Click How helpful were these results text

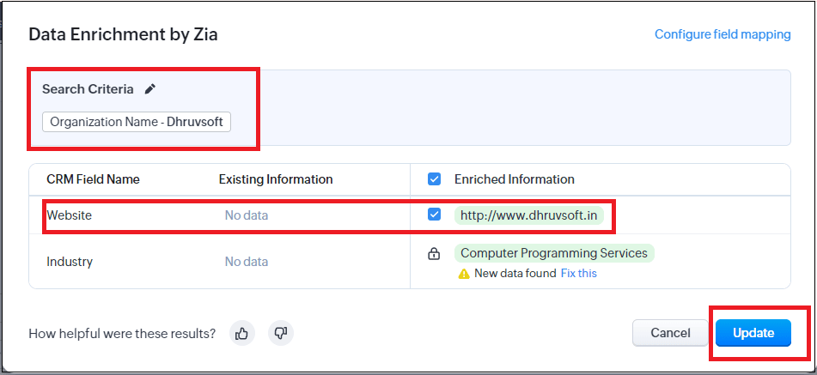click(x=123, y=334)
